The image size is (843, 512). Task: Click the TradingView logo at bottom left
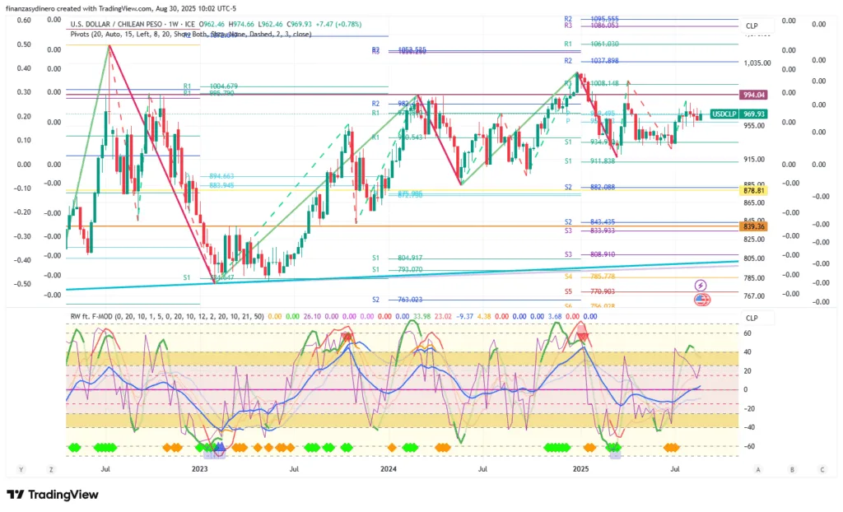pos(53,494)
